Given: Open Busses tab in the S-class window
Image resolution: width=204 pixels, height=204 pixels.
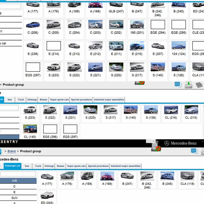Looking at the screenshot, I should 43,100.
